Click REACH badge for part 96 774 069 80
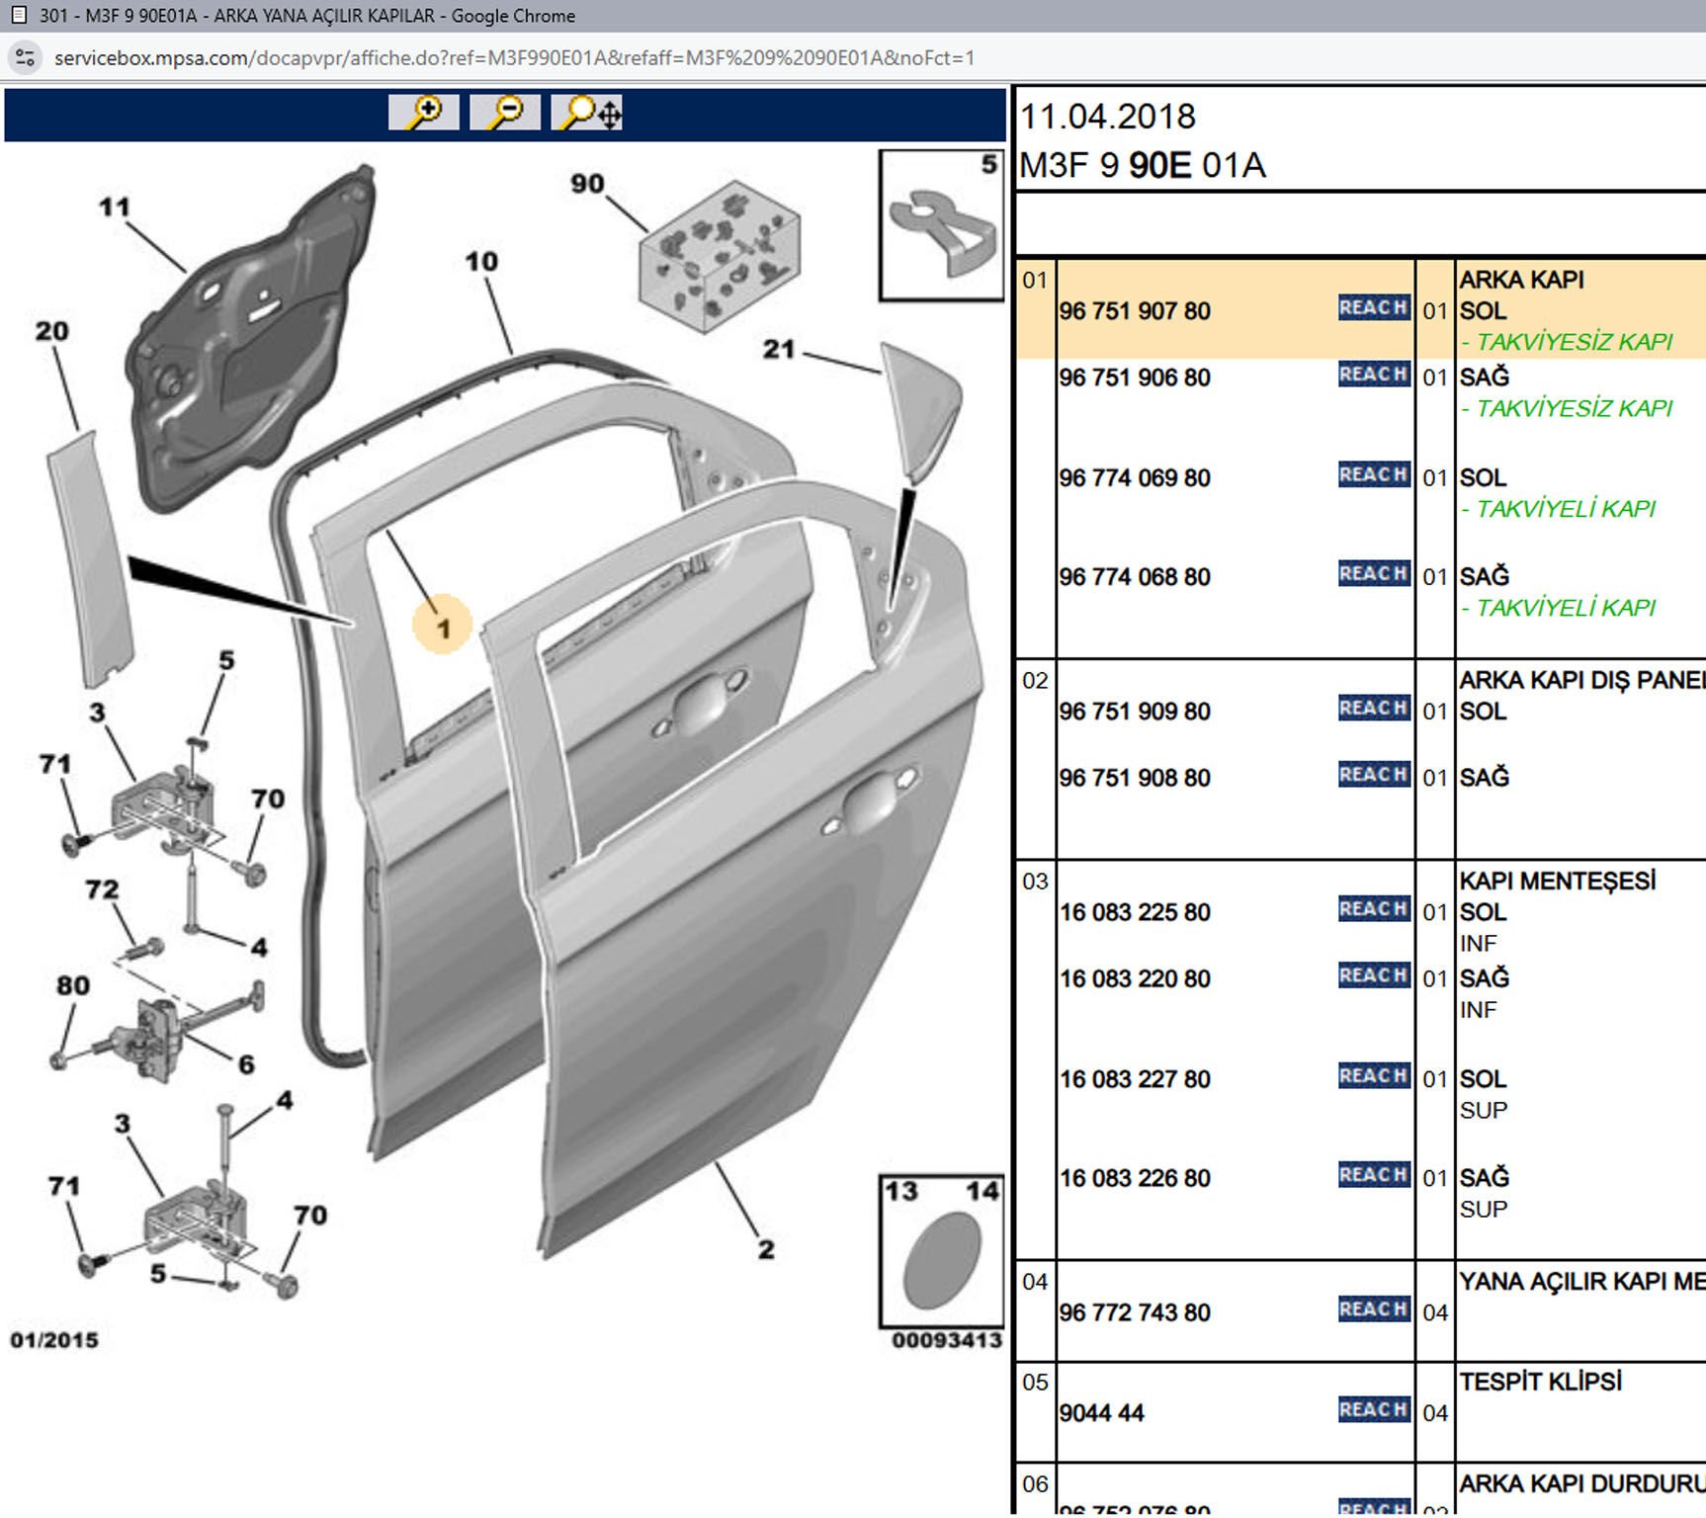The height and width of the screenshot is (1518, 1706). [1373, 475]
